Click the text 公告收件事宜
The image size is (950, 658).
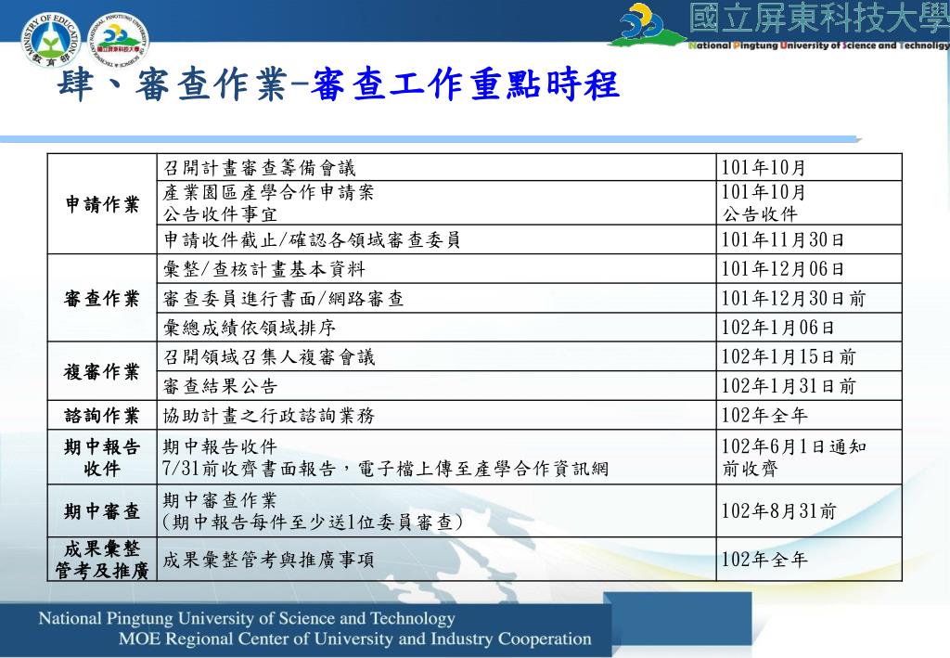coord(220,214)
